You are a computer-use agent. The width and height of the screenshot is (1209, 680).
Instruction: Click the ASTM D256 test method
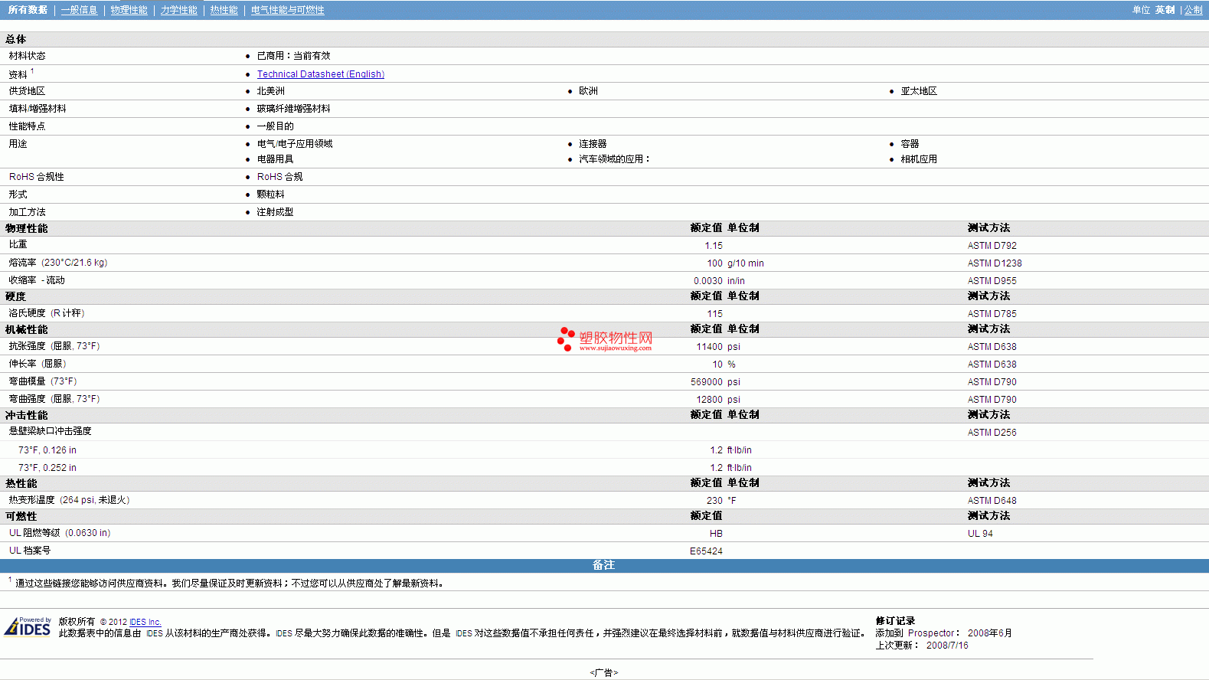click(992, 433)
